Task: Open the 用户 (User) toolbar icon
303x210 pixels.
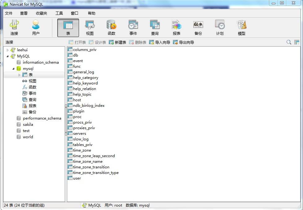Action: [36, 28]
